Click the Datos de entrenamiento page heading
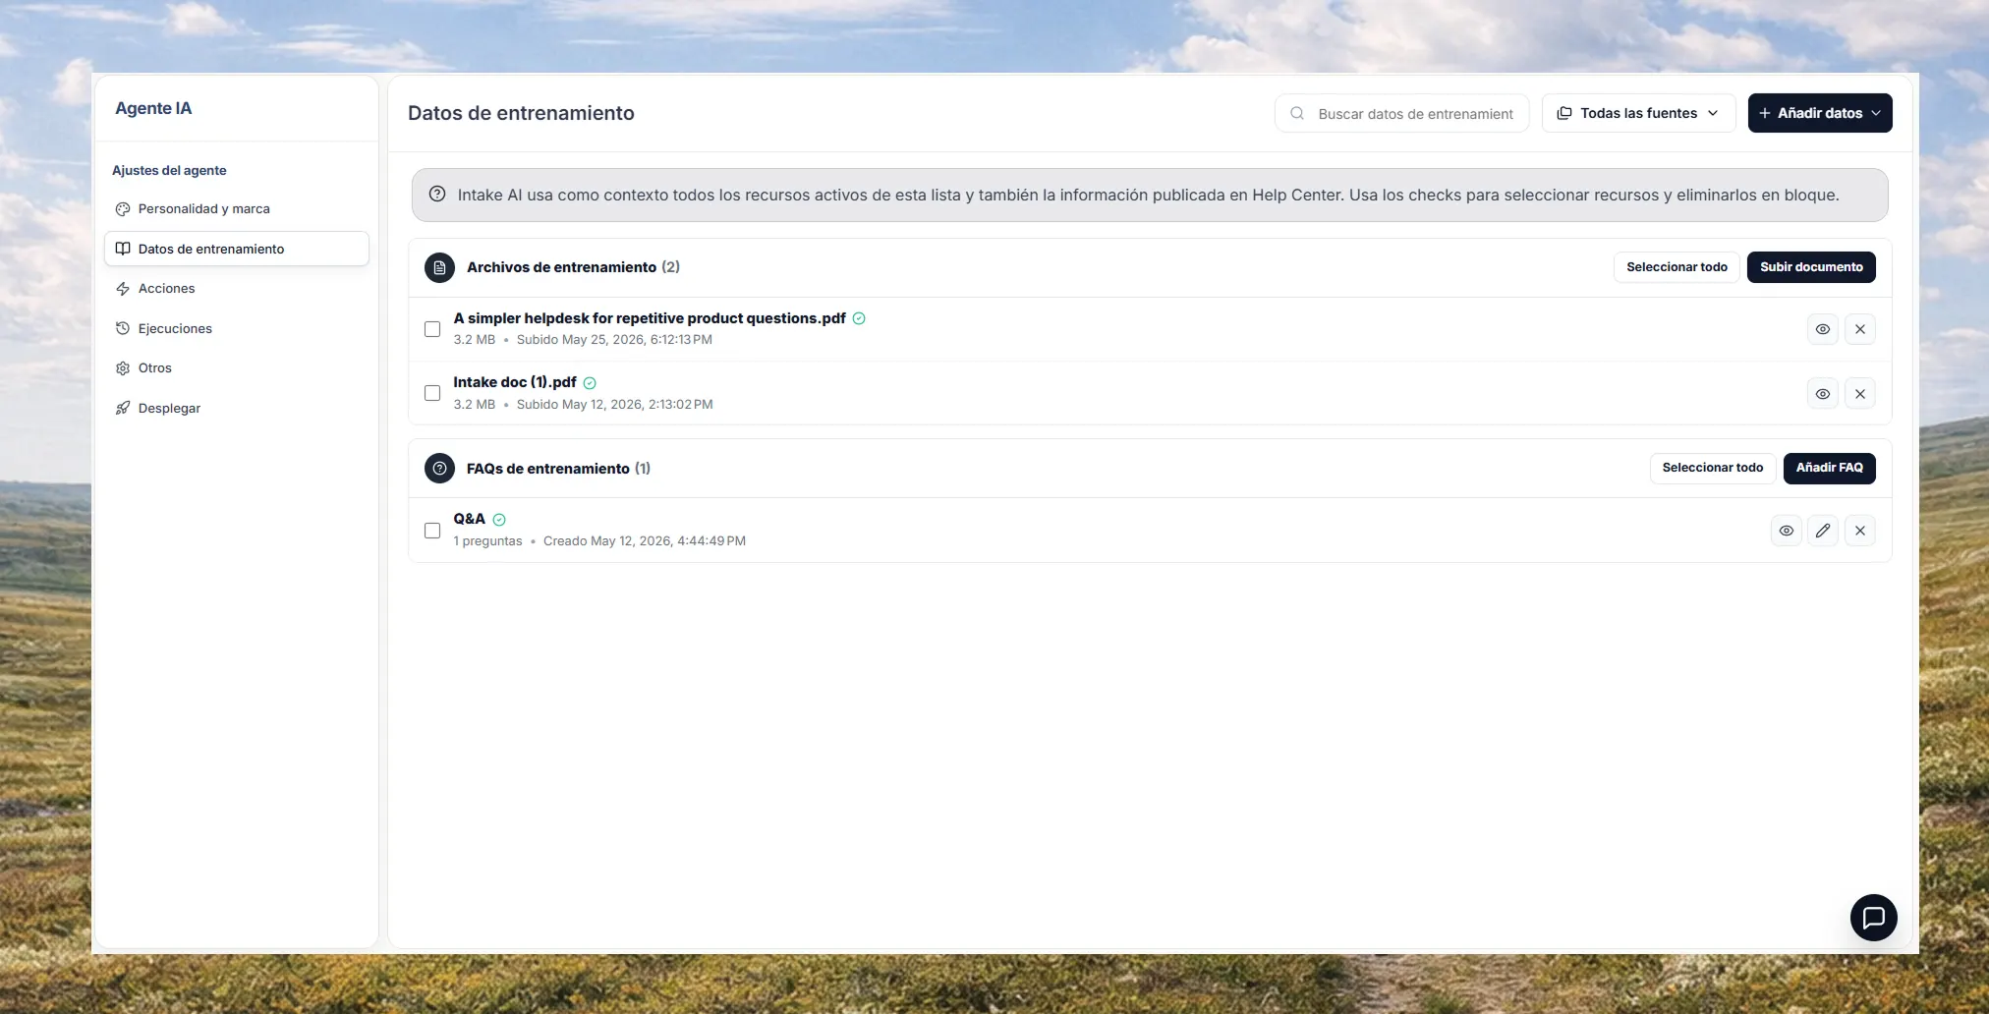Screen dimensions: 1989x1014 tap(521, 113)
